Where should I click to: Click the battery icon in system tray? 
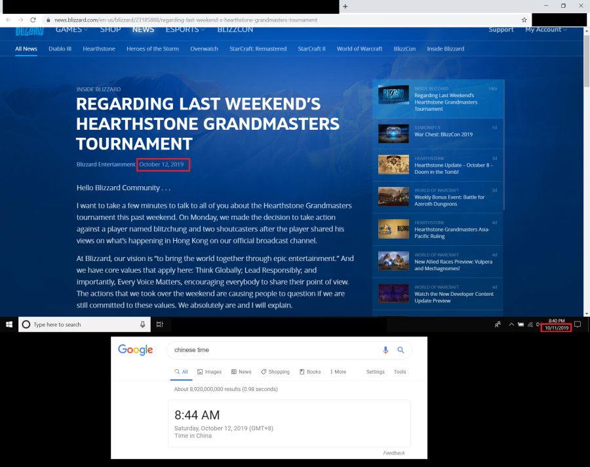point(521,324)
